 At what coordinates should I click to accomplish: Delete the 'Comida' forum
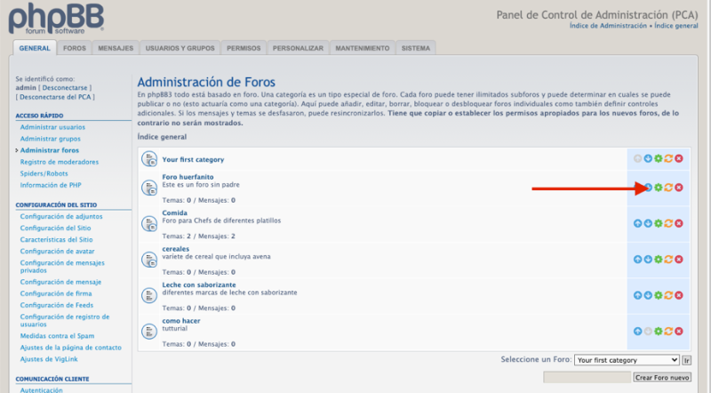click(679, 223)
